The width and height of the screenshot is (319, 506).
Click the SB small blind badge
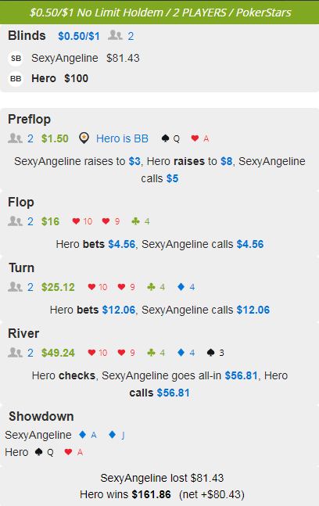point(16,59)
